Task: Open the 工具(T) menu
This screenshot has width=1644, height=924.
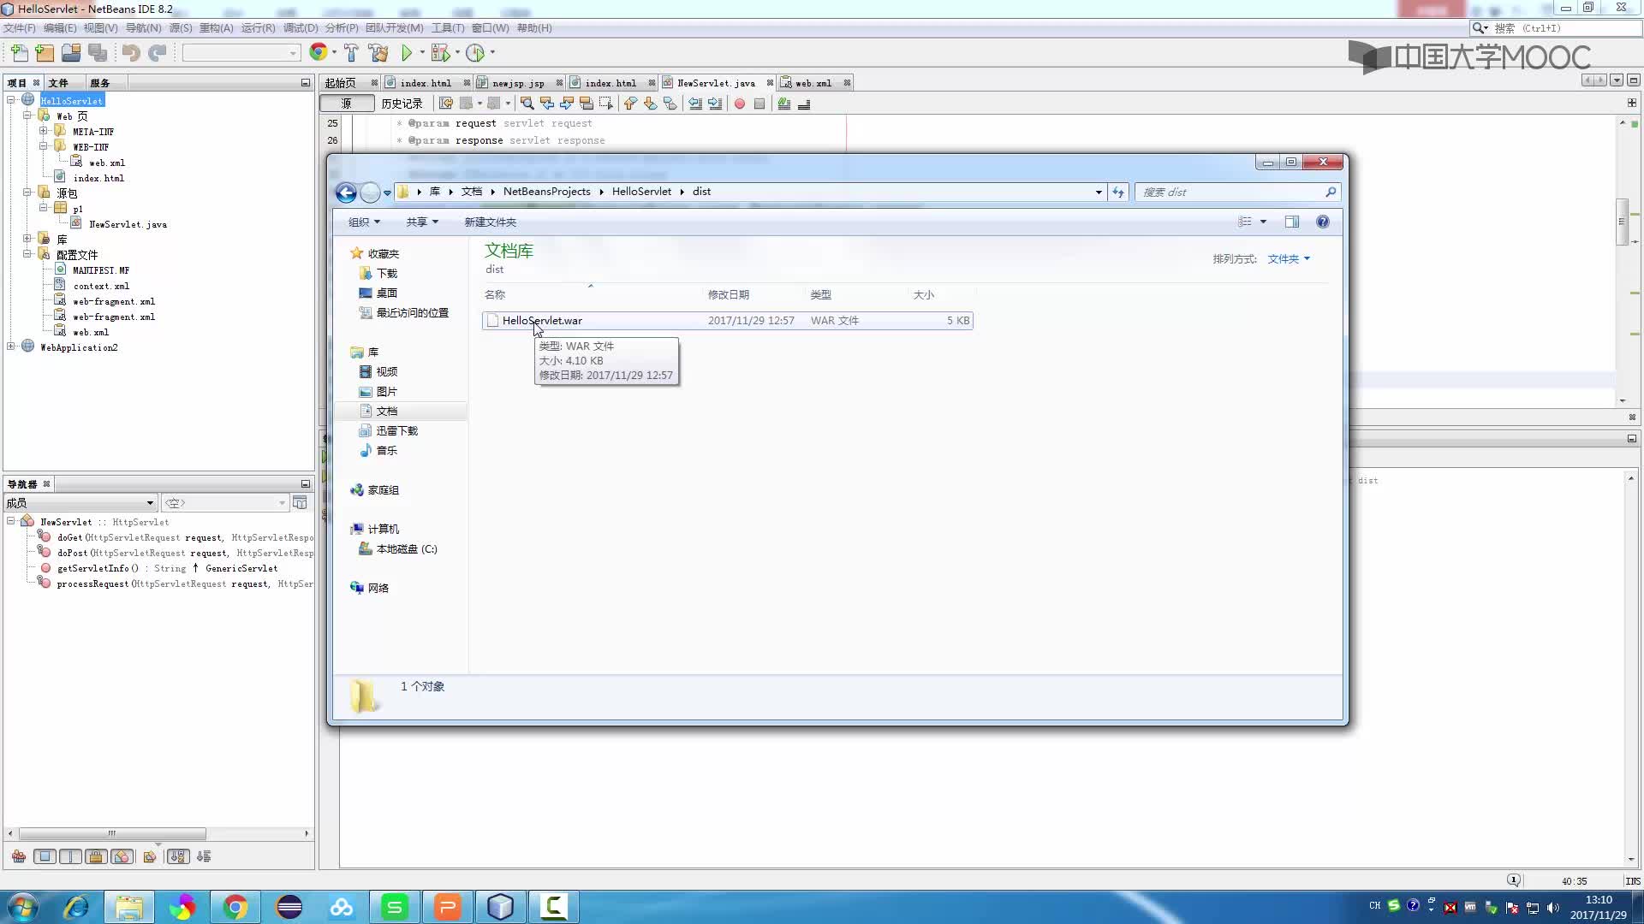Action: 448,28
